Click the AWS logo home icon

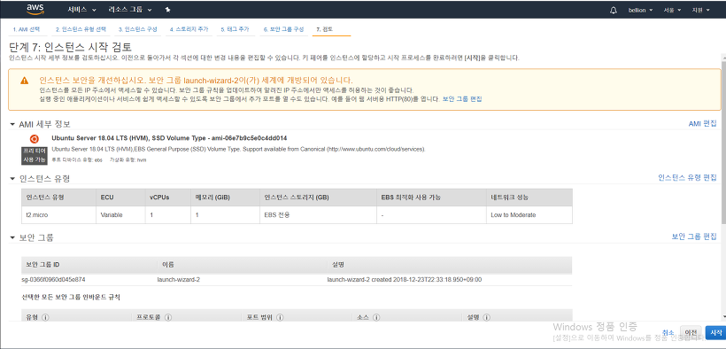35,9
